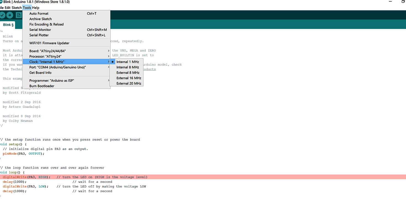This screenshot has height=214, width=406.
Task: Click the restore window button
Action: [403, 2]
